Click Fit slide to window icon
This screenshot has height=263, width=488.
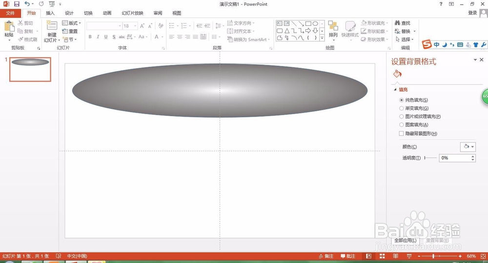click(483, 256)
